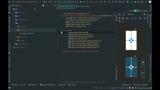Toggle the blue circle button in the design toolbar
Screen dimensions: 160x90
(144, 18)
